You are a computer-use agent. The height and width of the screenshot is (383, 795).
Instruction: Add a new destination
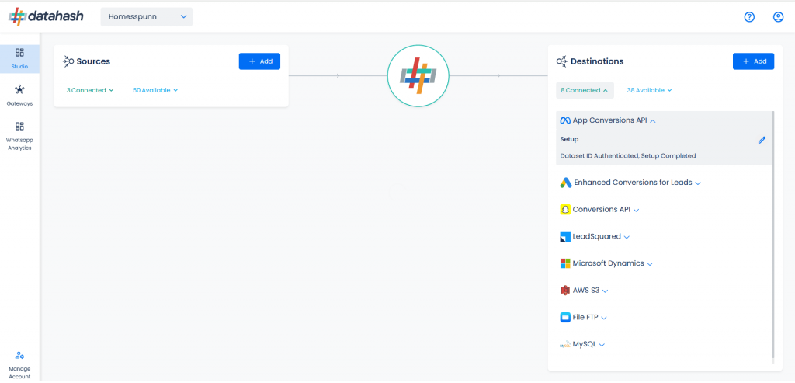pyautogui.click(x=753, y=61)
